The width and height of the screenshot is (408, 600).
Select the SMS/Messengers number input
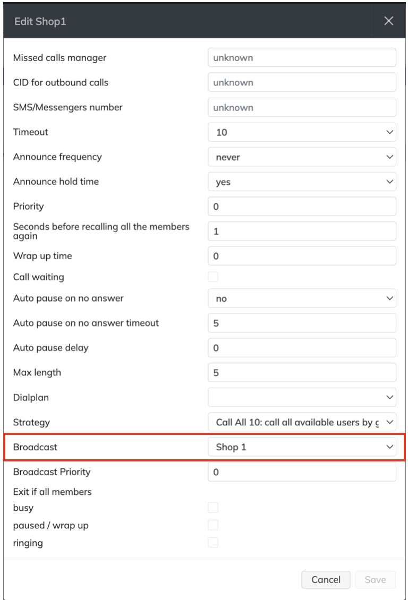pos(302,107)
